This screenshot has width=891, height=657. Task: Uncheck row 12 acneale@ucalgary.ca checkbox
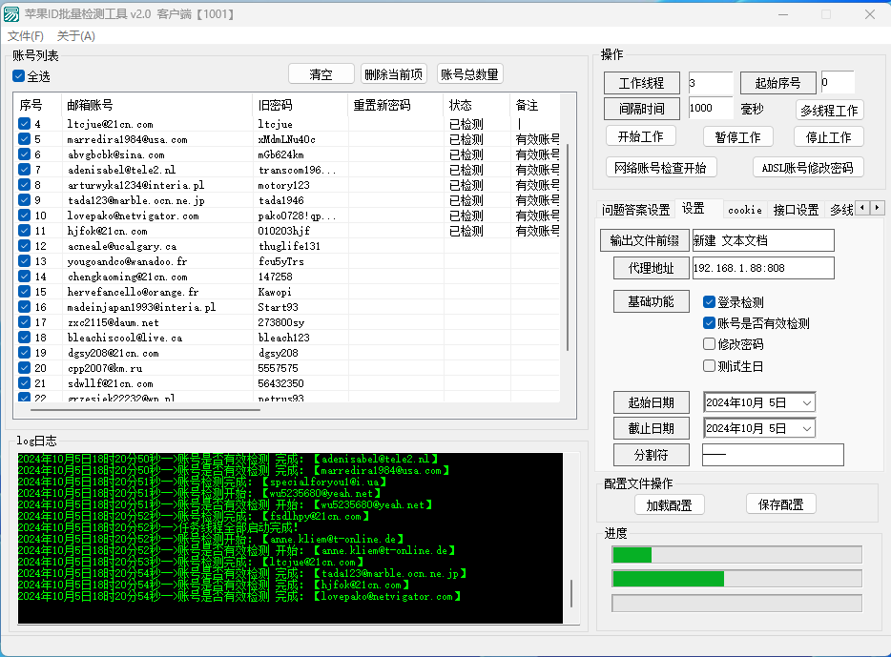(24, 246)
